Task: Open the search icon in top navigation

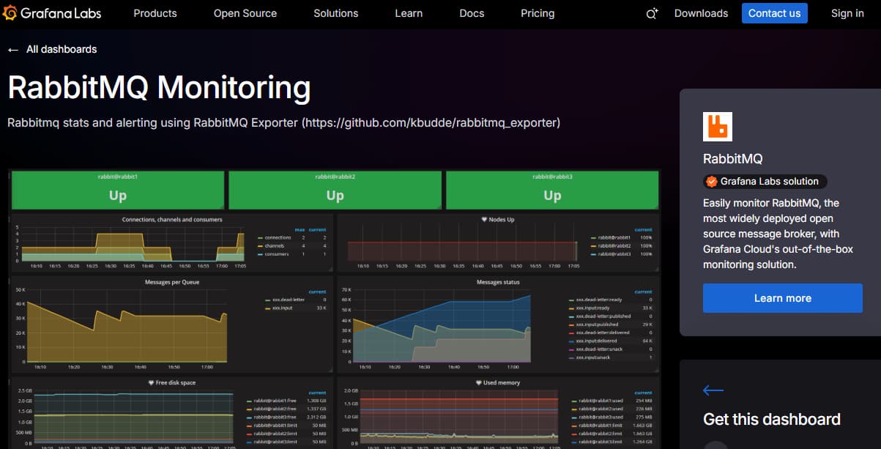Action: click(x=651, y=13)
